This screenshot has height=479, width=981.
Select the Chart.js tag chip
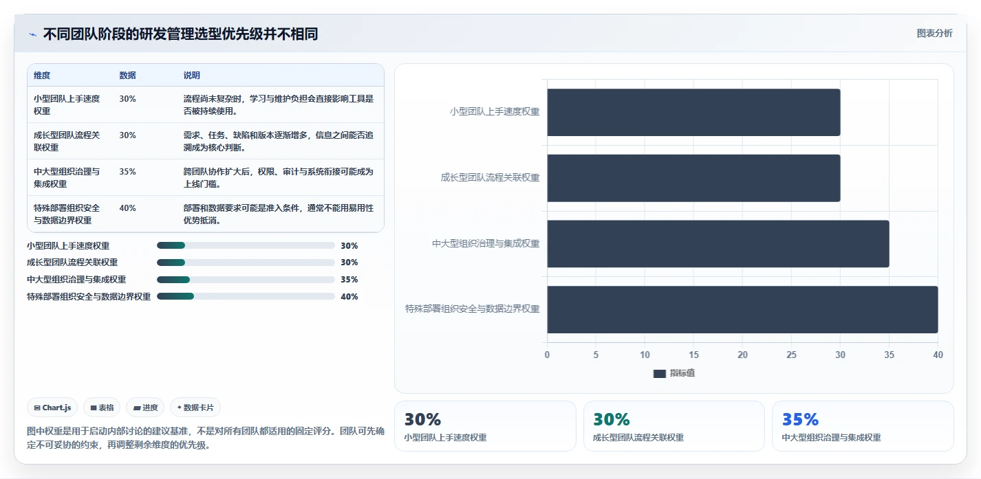[x=52, y=408]
